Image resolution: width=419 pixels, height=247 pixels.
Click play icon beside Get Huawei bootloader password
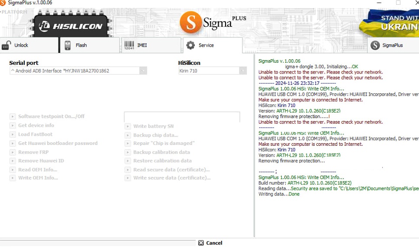point(13,143)
